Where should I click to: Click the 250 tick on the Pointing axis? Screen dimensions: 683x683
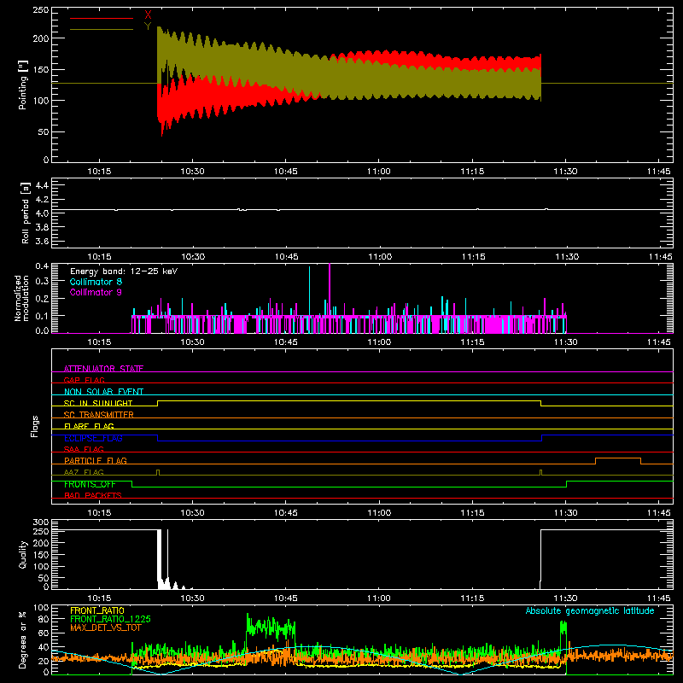(41, 10)
